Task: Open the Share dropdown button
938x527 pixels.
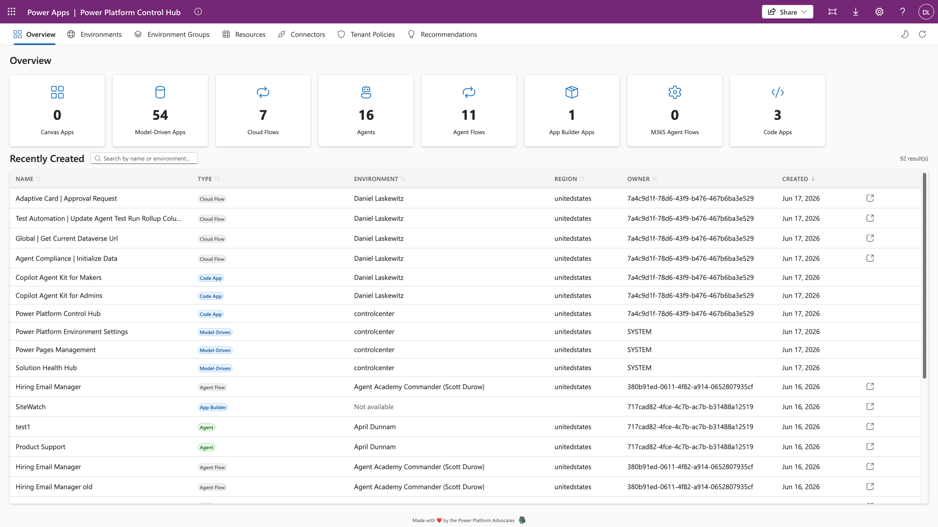Action: [788, 12]
